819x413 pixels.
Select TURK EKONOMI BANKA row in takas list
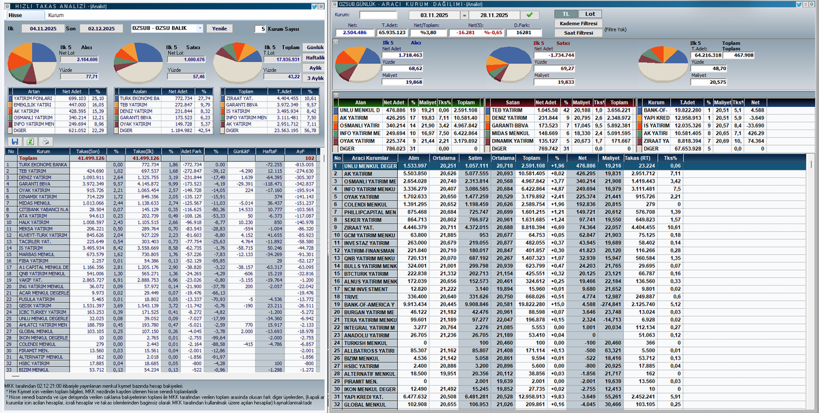(163, 164)
